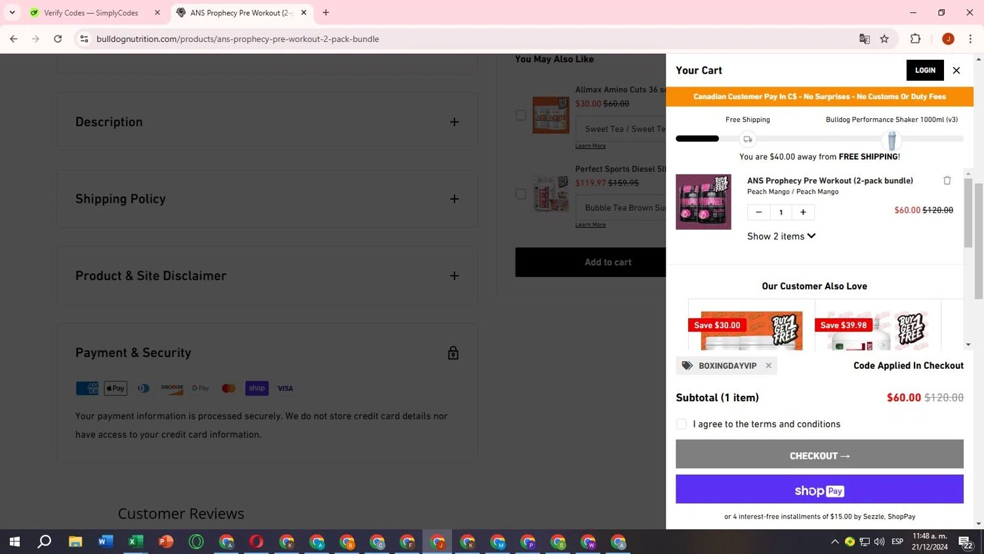
Task: Go back to previous page
Action: point(14,39)
